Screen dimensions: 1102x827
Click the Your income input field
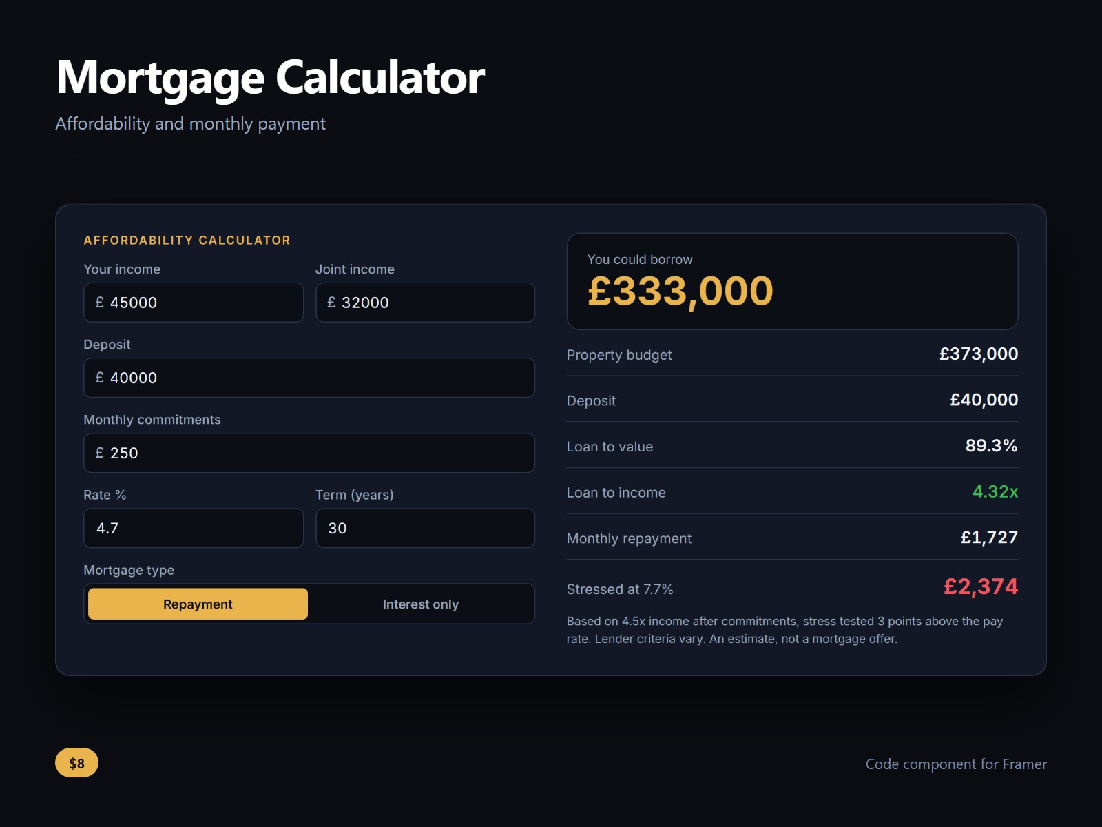(x=194, y=303)
